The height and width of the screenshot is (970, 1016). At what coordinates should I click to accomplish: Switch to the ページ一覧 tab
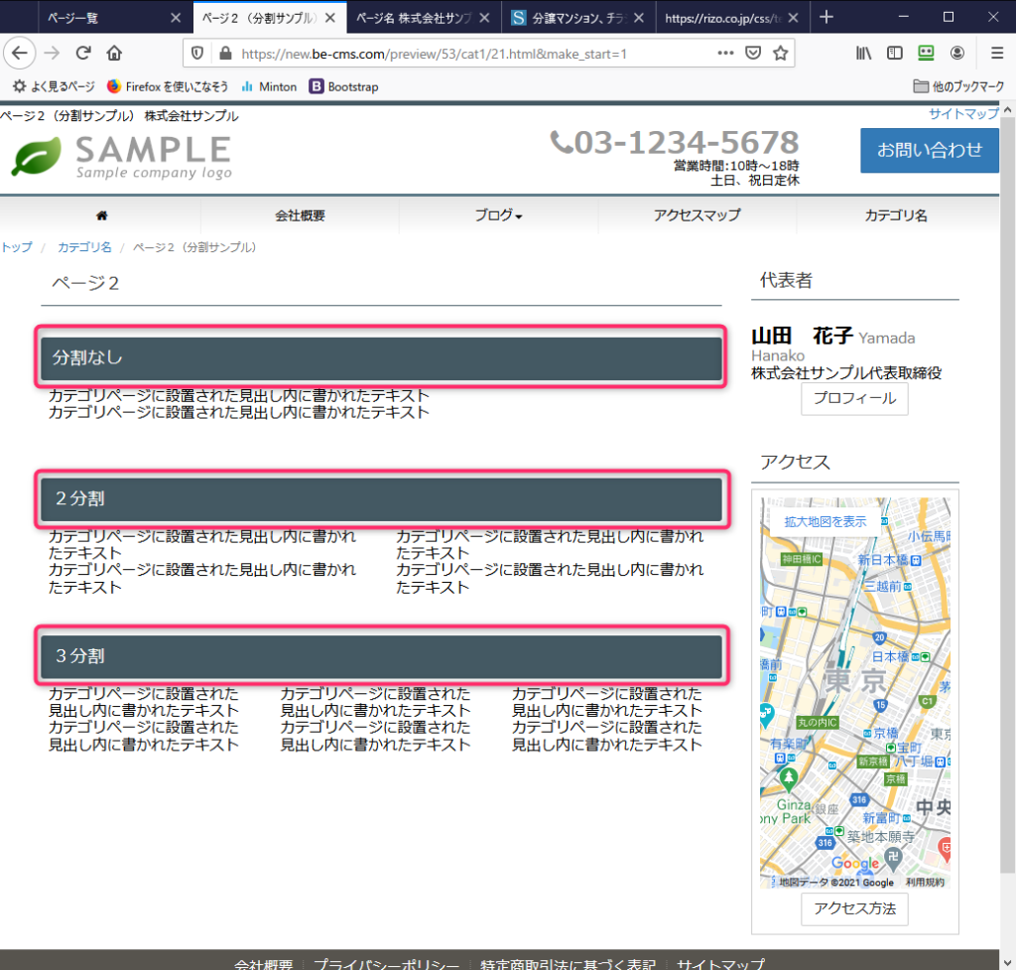click(76, 17)
